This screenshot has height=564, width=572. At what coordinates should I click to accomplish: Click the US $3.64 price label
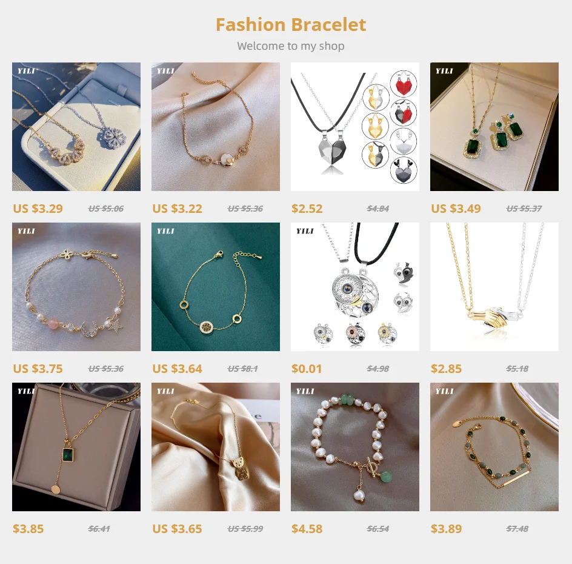tap(178, 369)
